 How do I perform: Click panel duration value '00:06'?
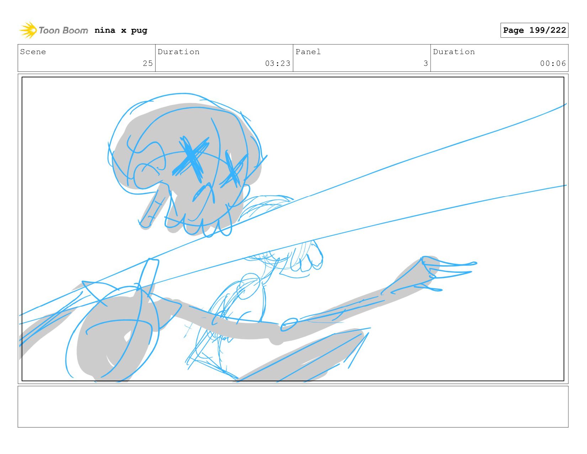point(553,63)
